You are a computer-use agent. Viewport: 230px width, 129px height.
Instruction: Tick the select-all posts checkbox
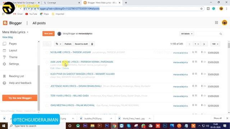[x=47, y=44]
